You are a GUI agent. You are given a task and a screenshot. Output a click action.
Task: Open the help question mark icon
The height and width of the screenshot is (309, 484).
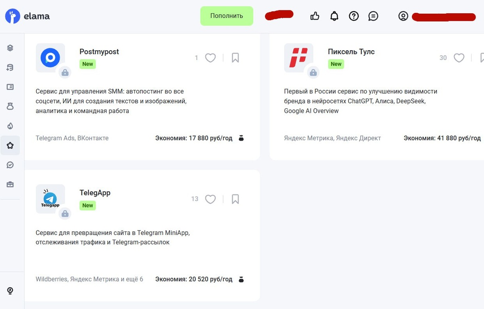point(354,16)
